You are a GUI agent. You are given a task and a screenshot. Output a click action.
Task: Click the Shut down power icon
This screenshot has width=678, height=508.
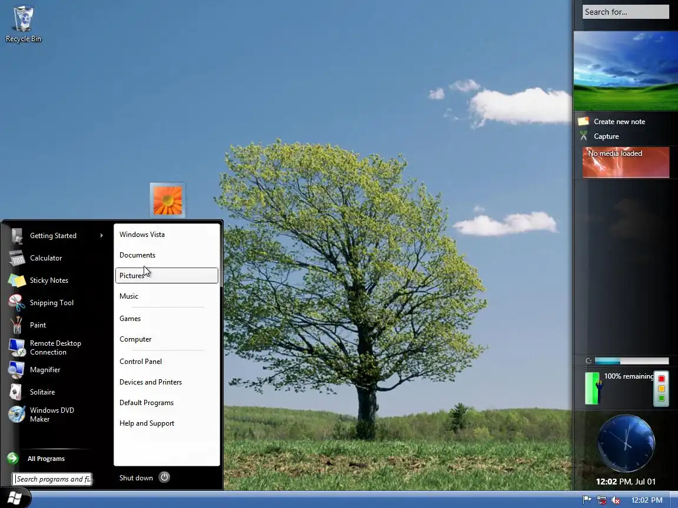pos(164,477)
